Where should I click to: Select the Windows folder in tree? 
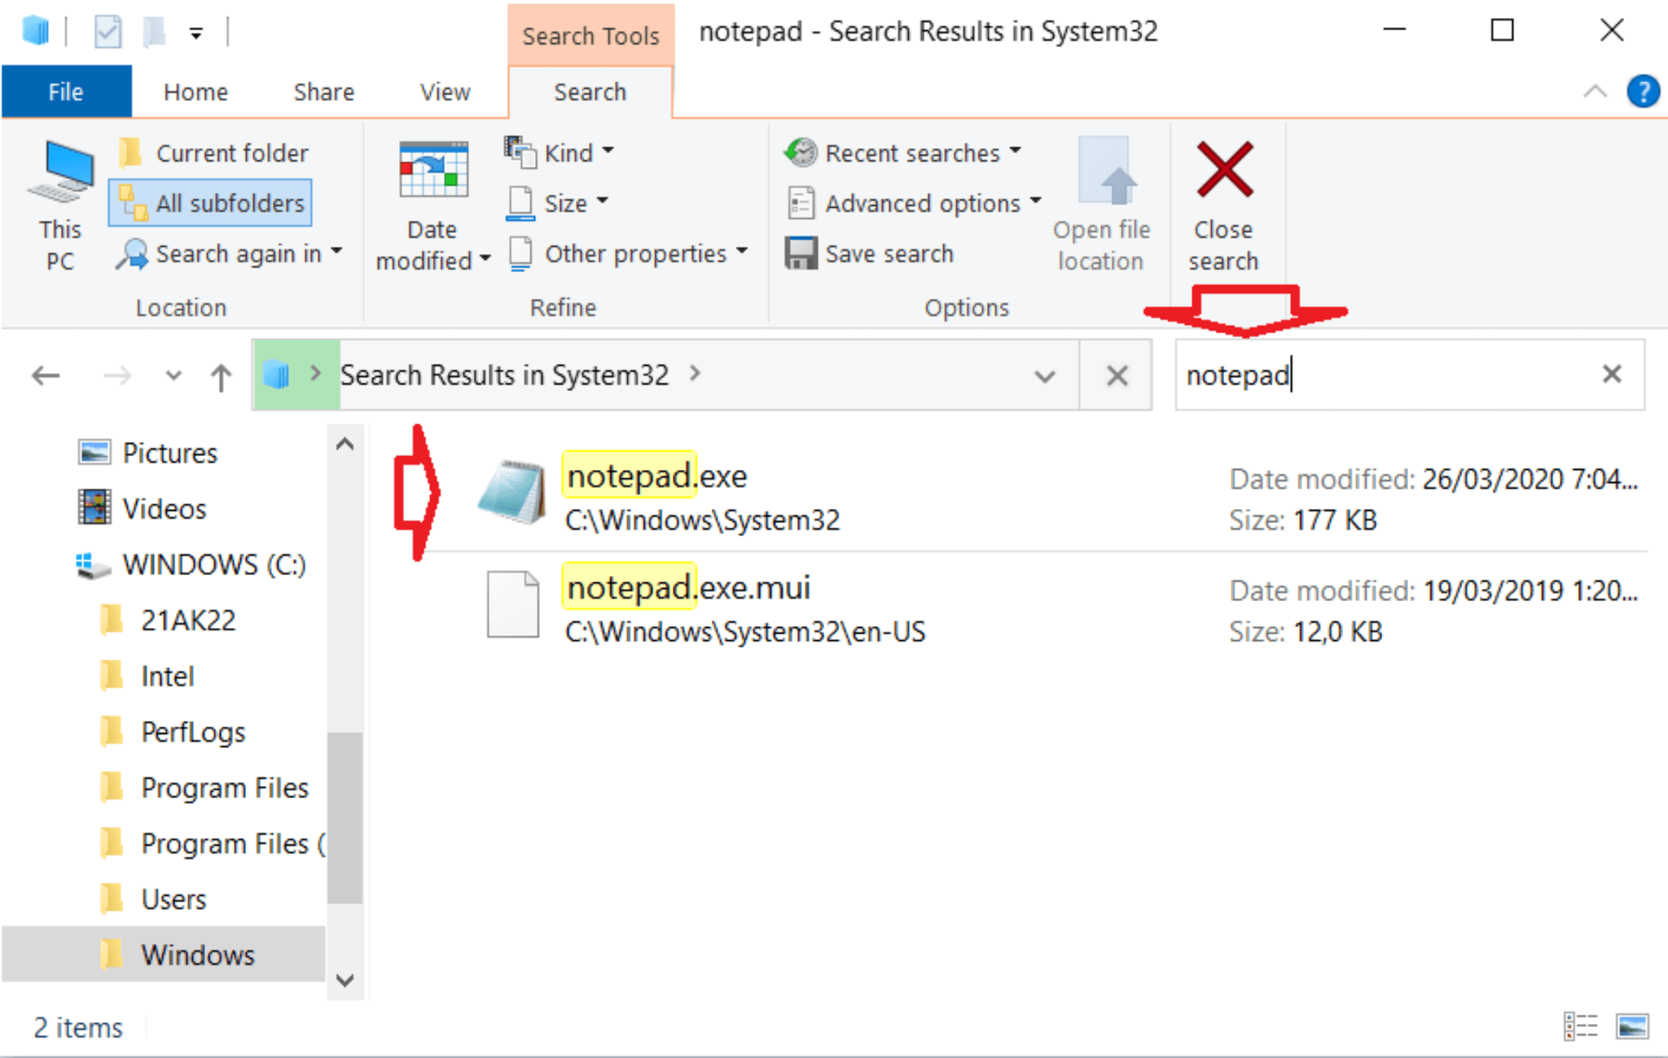[x=163, y=955]
